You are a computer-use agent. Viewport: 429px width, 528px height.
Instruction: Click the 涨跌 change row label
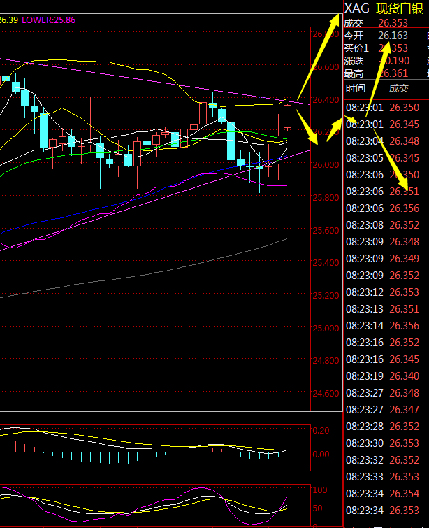(355, 60)
